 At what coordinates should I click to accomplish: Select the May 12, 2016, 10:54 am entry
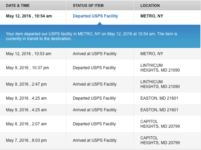[29, 16]
